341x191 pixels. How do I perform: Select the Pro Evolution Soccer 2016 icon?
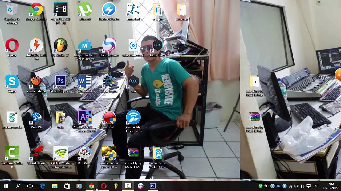point(109,154)
